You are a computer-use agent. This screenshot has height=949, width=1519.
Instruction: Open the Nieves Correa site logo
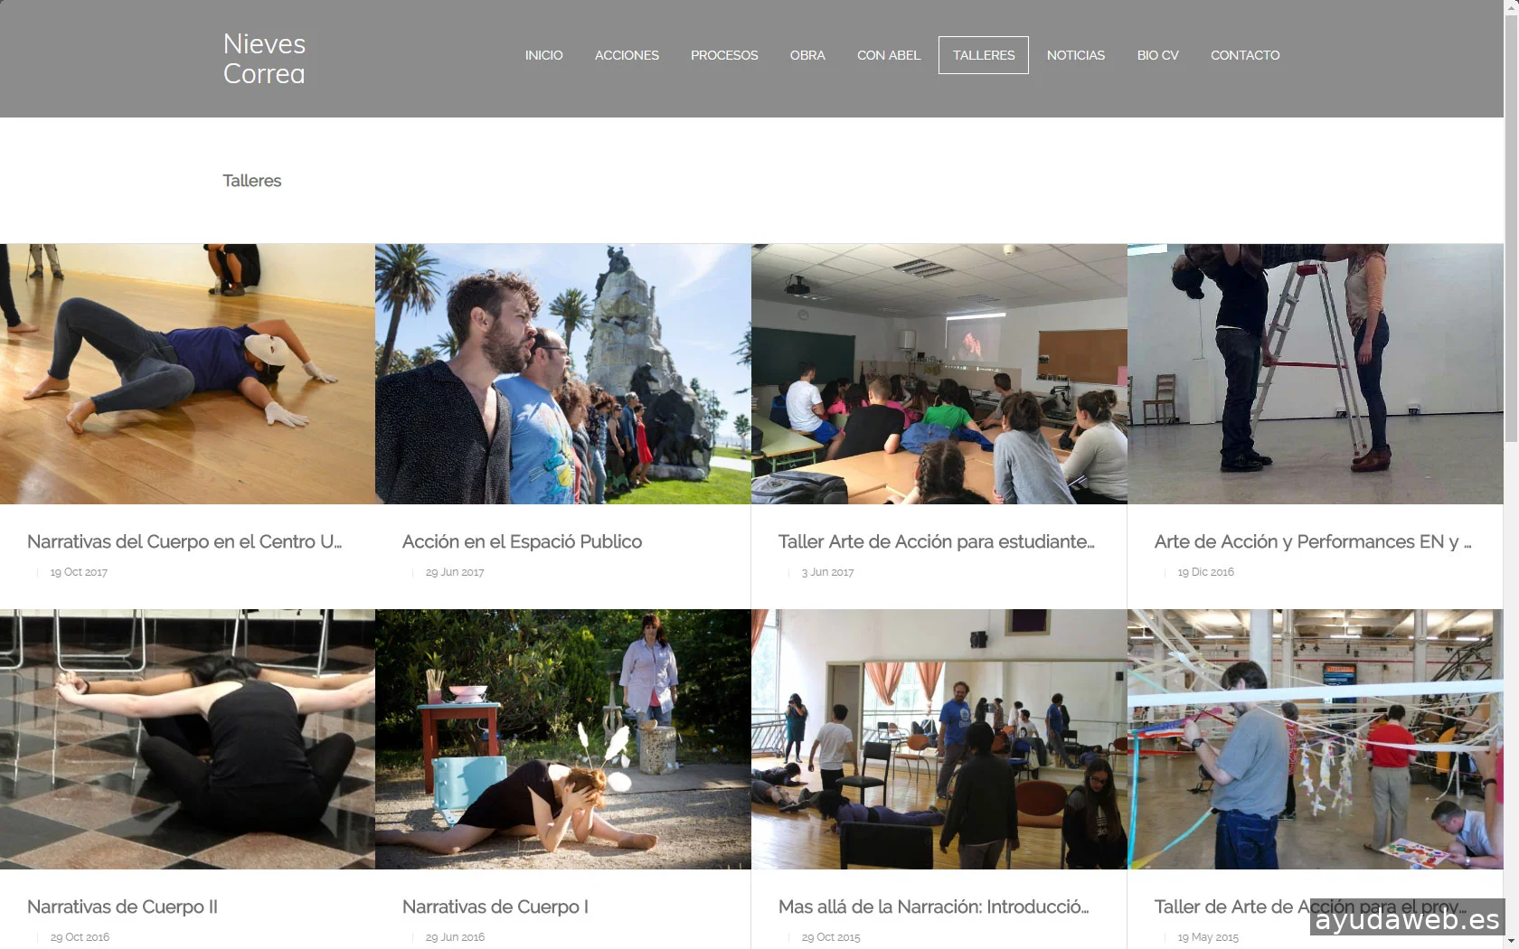tap(264, 59)
